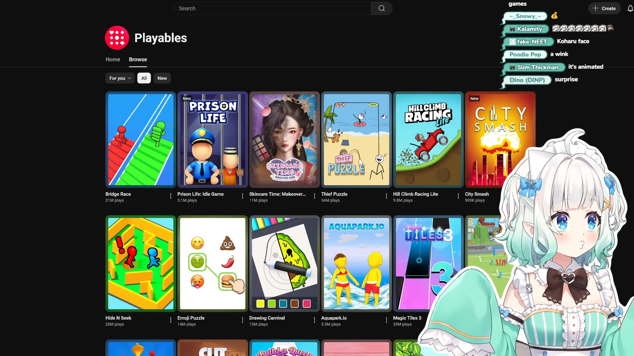The height and width of the screenshot is (356, 634).
Task: Open the Aquapark.io game thumbnail
Action: (x=357, y=264)
